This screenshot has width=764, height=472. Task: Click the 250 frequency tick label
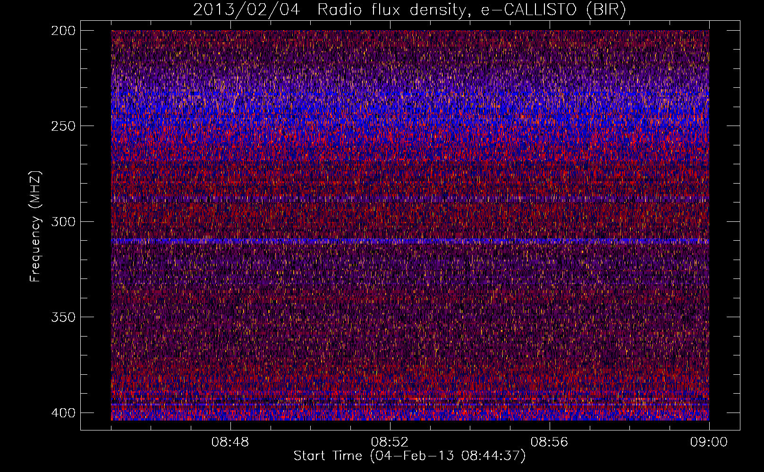[63, 126]
